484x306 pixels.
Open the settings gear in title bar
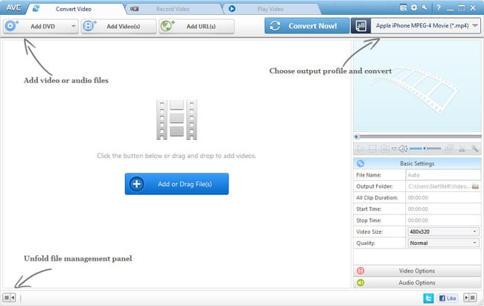pyautogui.click(x=413, y=7)
